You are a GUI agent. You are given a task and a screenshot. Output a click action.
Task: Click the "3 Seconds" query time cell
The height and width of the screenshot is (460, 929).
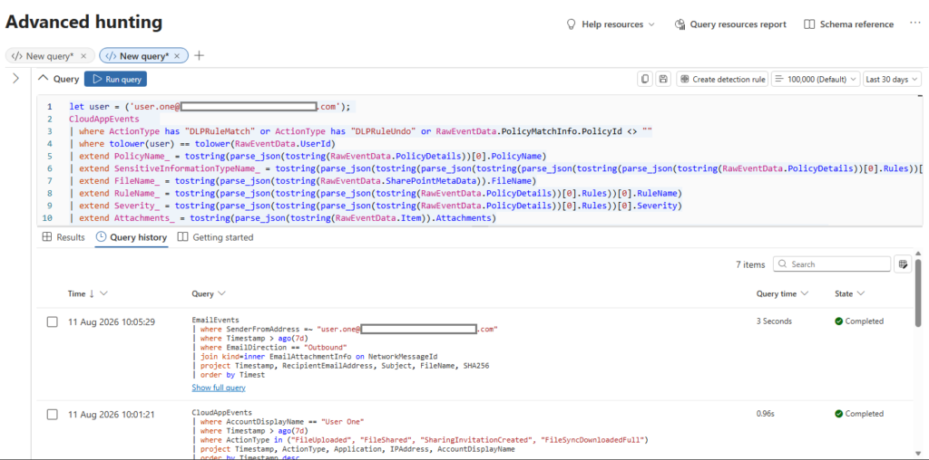pyautogui.click(x=774, y=321)
